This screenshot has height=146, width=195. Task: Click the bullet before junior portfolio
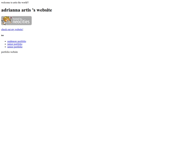pyautogui.click(x=5, y=44)
